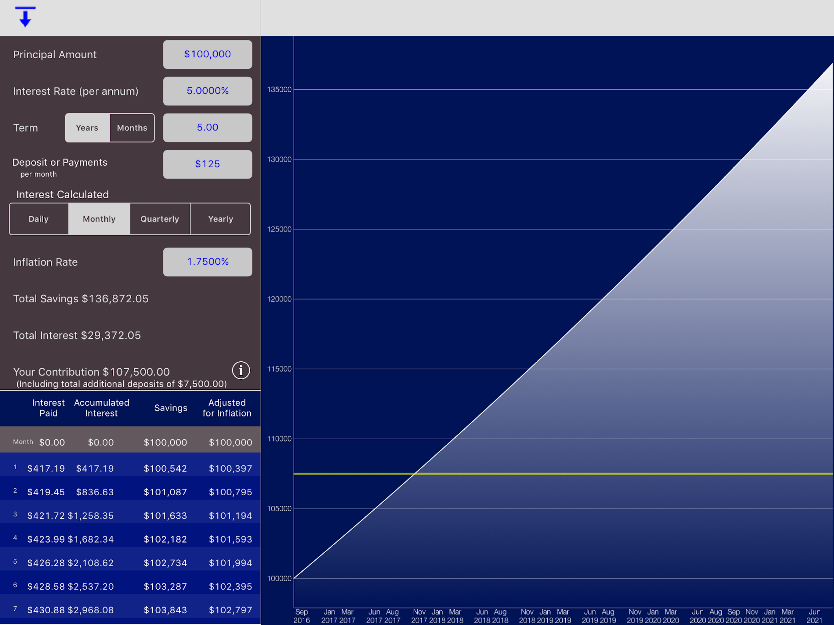Select Yearly interest calculation
834x625 pixels.
click(221, 219)
